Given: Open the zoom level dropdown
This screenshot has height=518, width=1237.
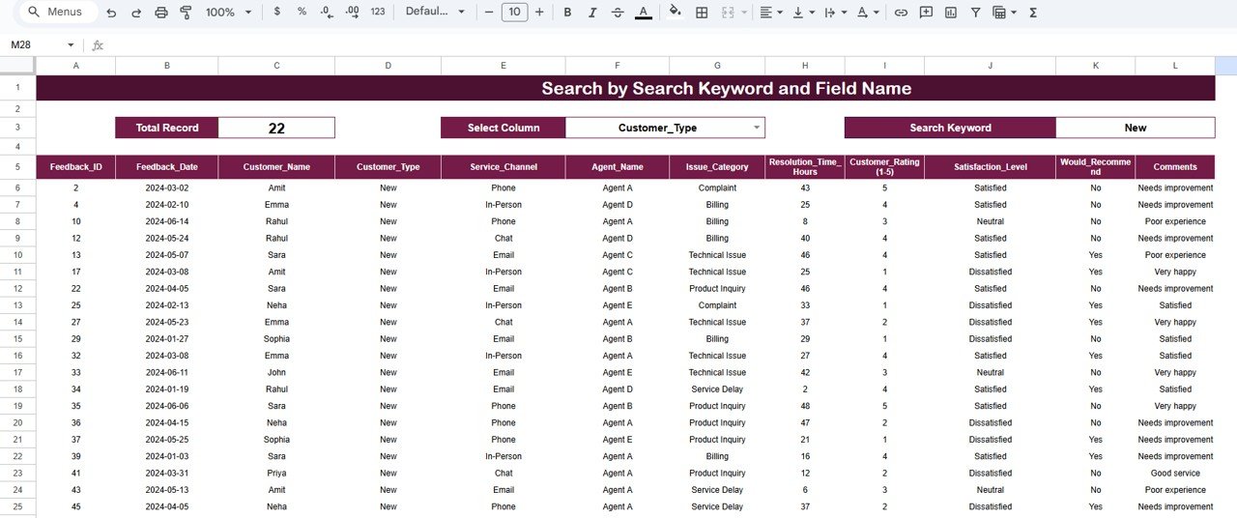Looking at the screenshot, I should pyautogui.click(x=228, y=13).
